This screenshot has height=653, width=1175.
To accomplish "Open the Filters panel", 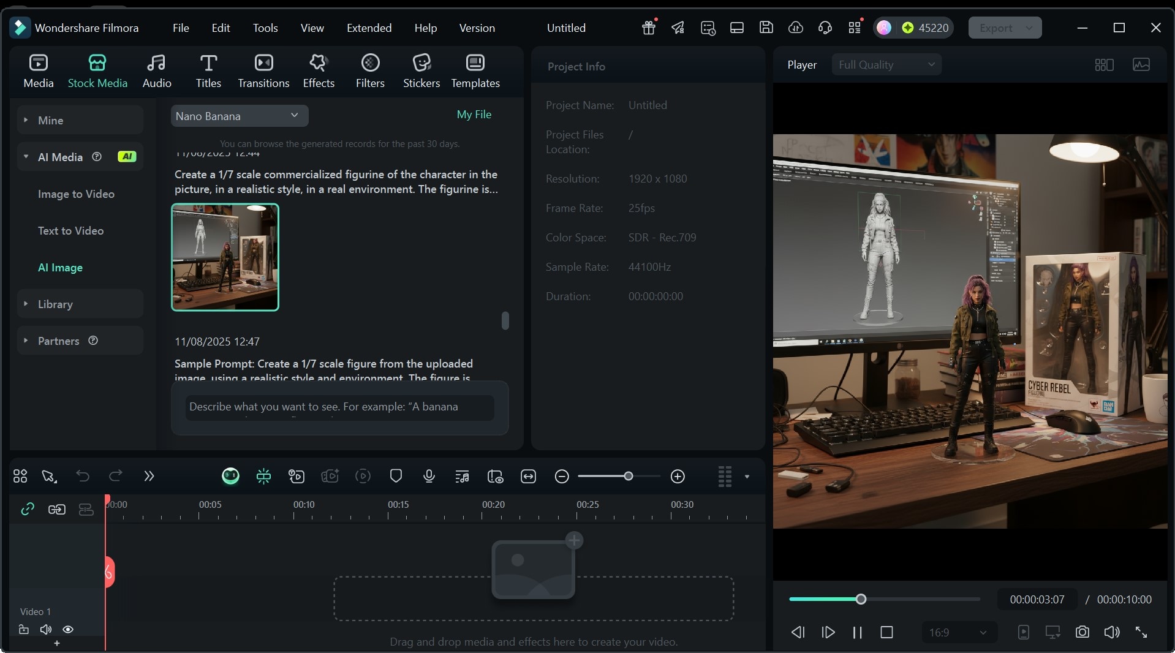I will coord(370,71).
